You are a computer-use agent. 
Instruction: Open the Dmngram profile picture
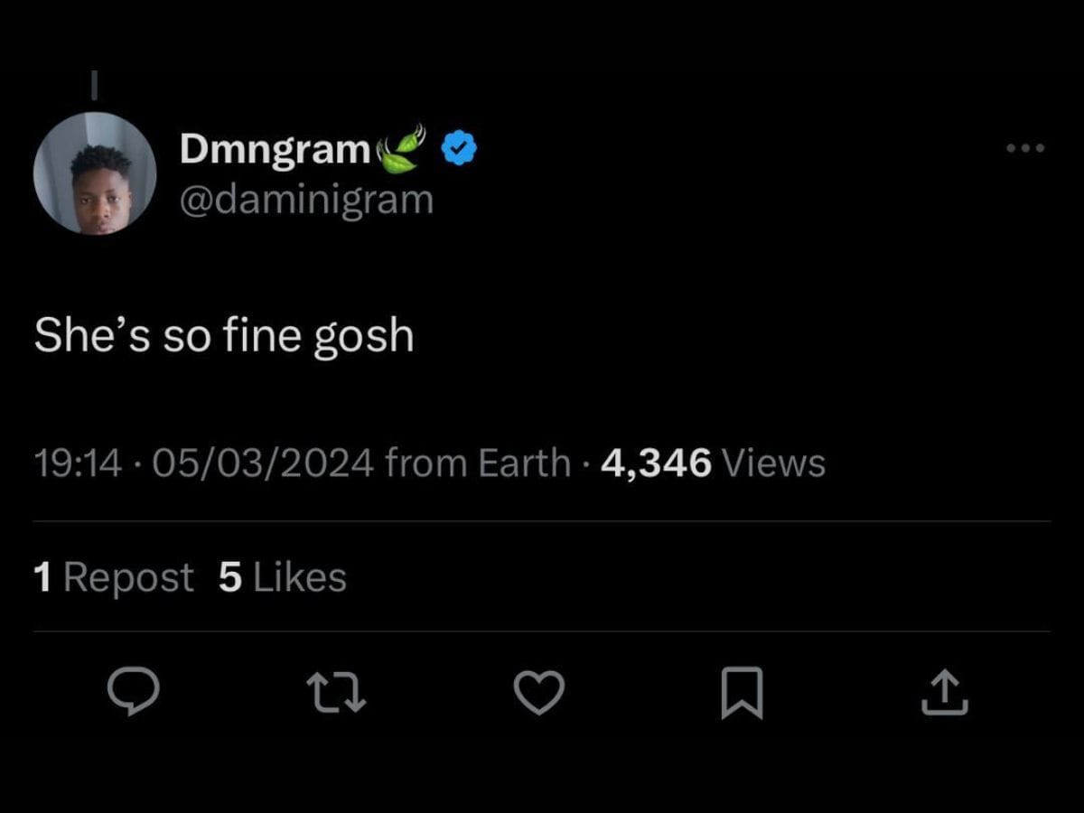tap(95, 173)
